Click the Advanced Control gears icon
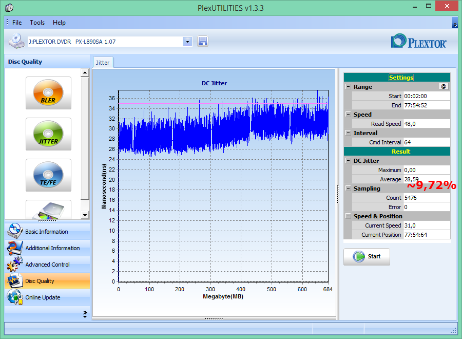Screen dimensions: 462x339 pos(15,264)
